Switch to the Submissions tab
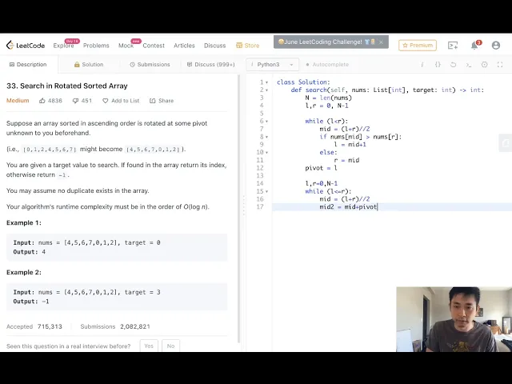 [150, 64]
